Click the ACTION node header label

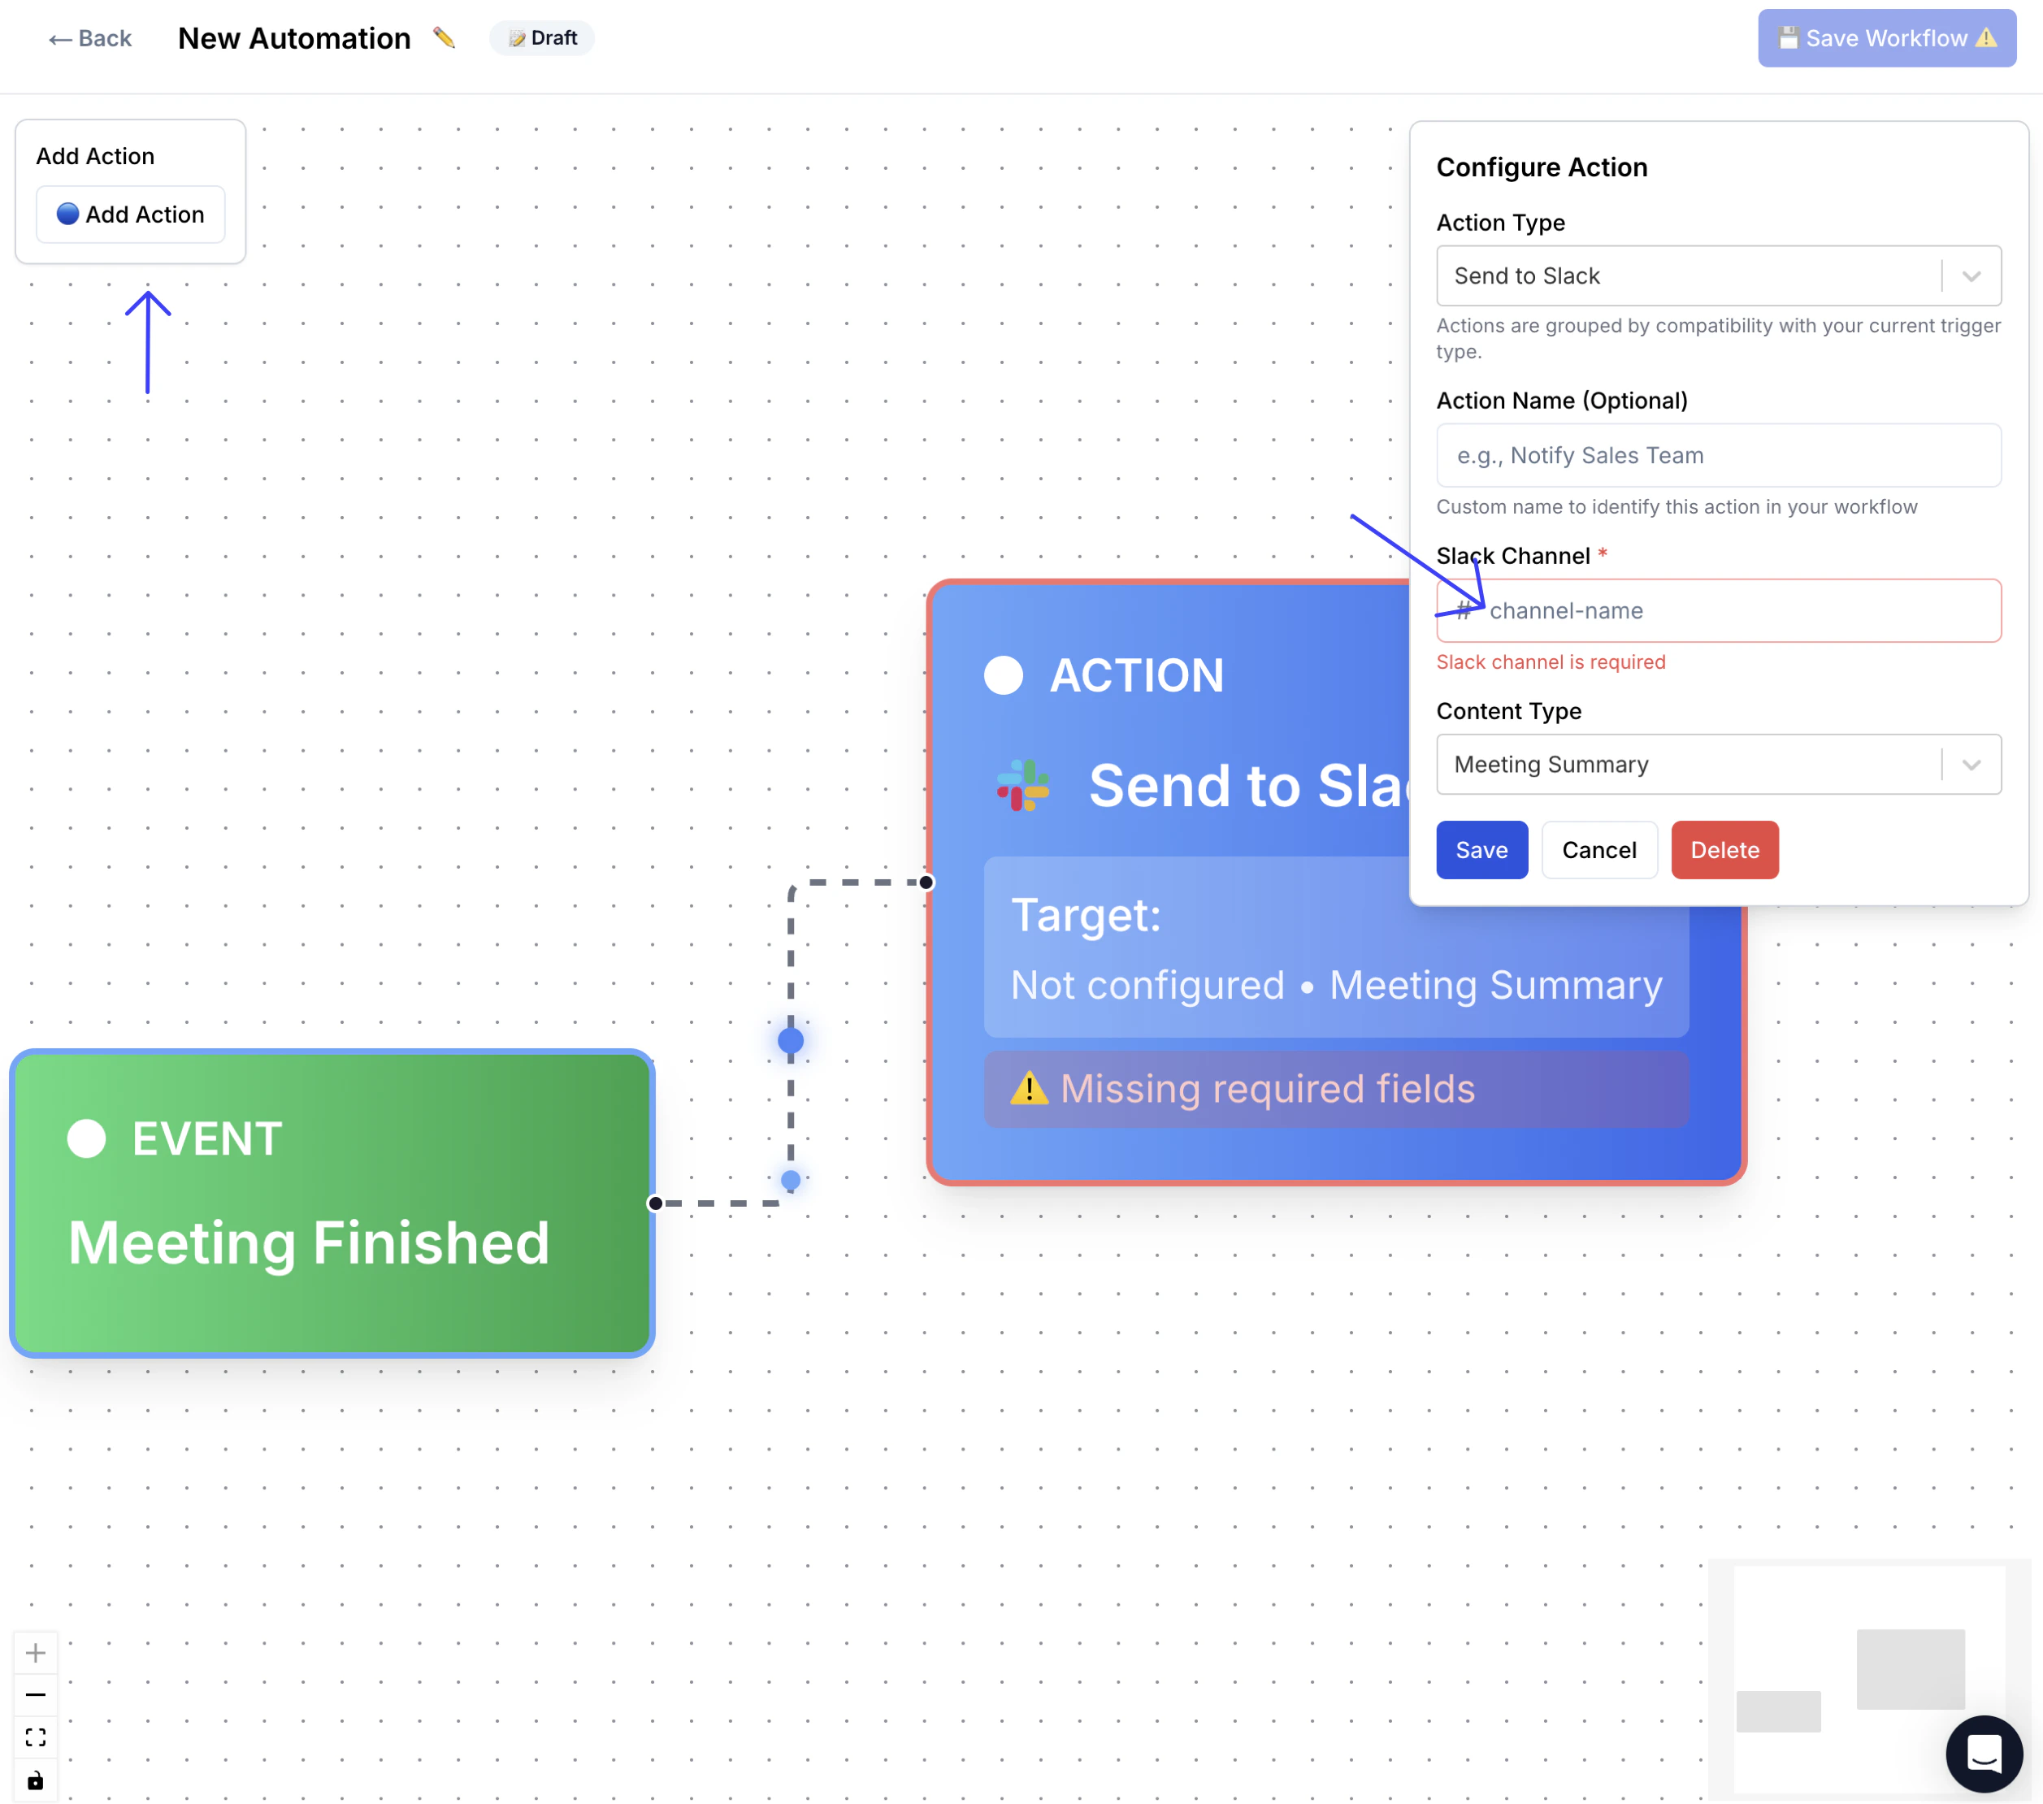[x=1136, y=675]
